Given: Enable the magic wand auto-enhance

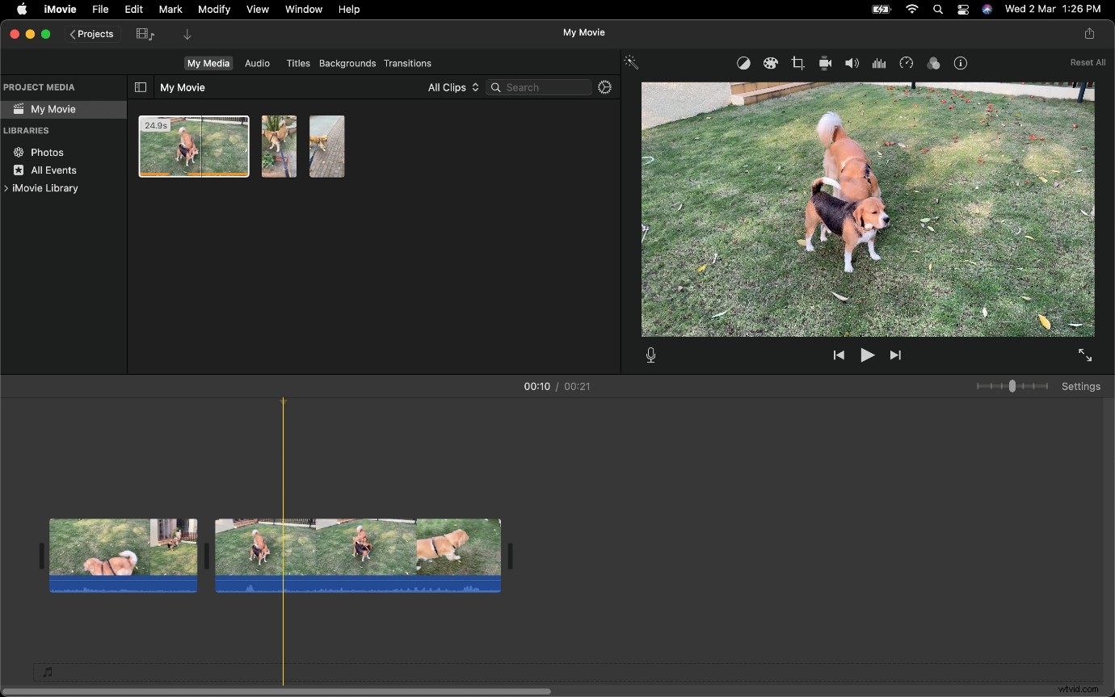Looking at the screenshot, I should click(x=631, y=61).
